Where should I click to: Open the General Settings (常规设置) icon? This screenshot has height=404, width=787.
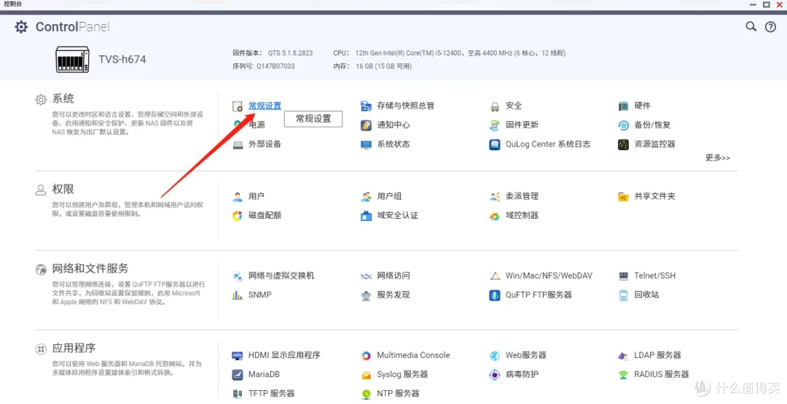(x=238, y=106)
